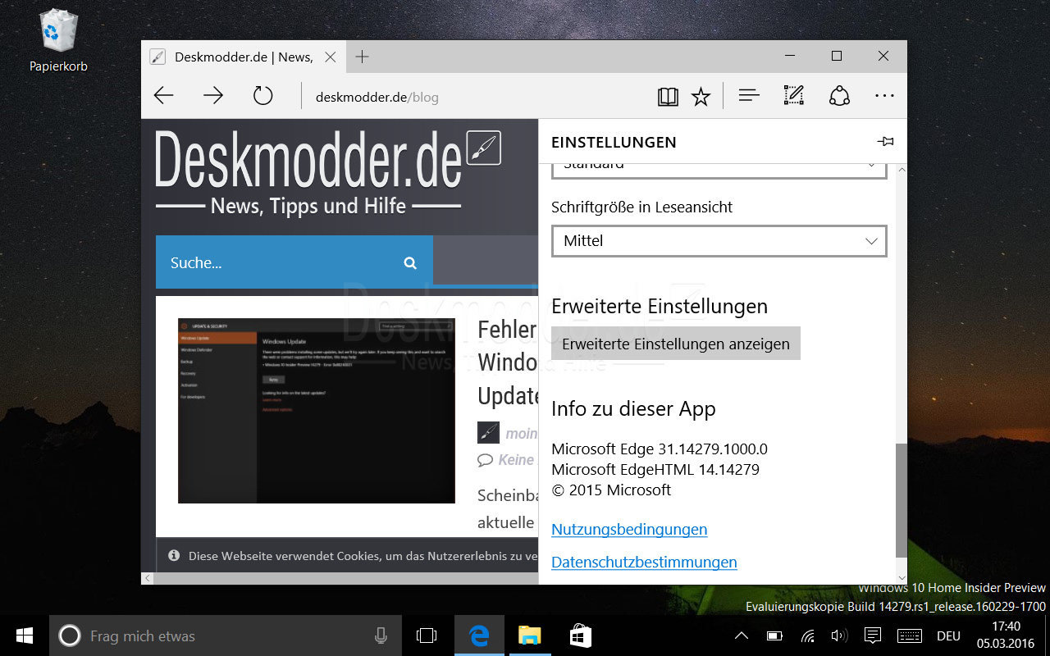
Task: Open a new tab with plus button
Action: tap(362, 57)
